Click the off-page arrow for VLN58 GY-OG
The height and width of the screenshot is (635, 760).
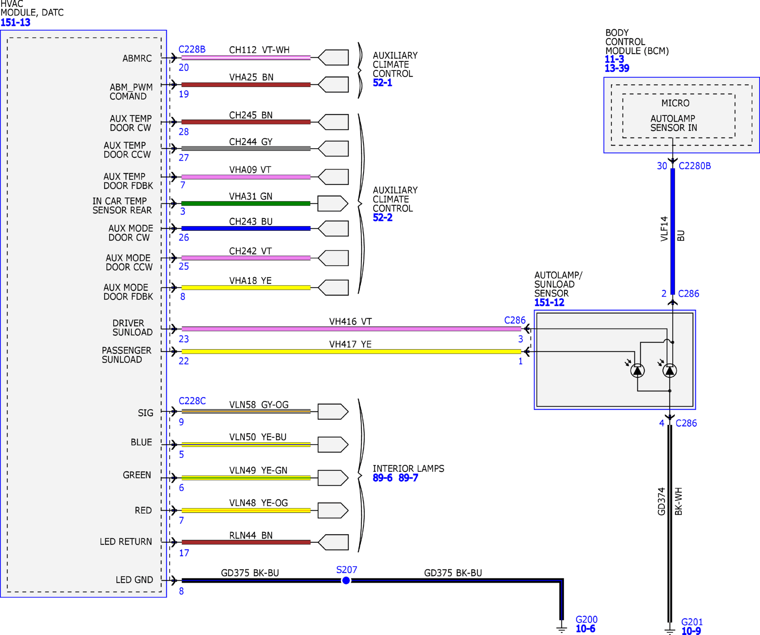333,411
